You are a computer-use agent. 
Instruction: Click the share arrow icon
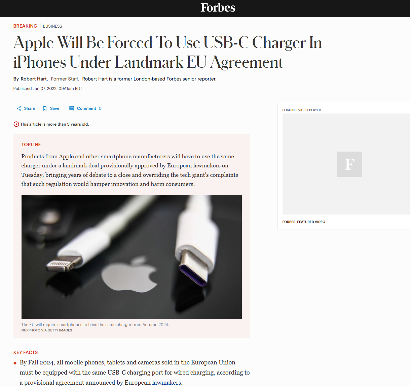click(19, 108)
